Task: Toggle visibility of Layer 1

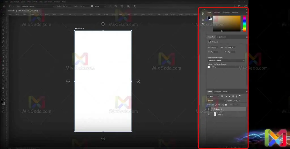Action: click(x=209, y=114)
